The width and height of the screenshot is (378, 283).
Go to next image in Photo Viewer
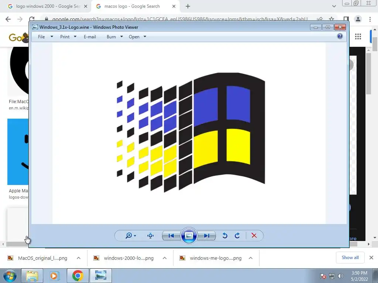[207, 235]
